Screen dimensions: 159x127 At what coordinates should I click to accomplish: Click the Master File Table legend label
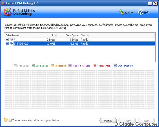[81, 66]
